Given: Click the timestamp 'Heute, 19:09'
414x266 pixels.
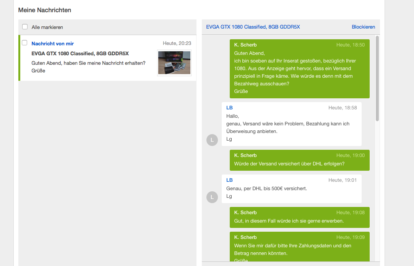Looking at the screenshot, I should point(351,237).
